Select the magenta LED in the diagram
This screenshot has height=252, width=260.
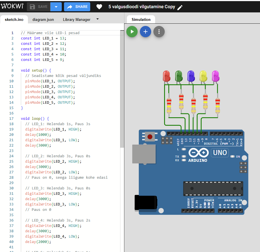click(215, 76)
